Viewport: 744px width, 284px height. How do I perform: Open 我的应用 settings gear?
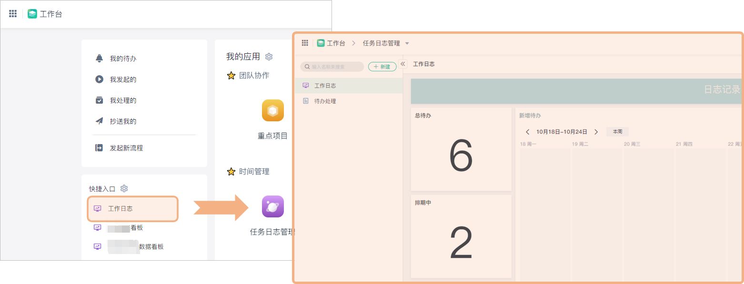269,57
